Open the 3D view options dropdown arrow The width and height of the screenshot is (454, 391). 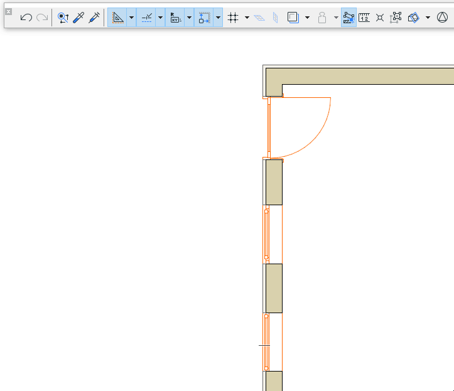tap(428, 18)
